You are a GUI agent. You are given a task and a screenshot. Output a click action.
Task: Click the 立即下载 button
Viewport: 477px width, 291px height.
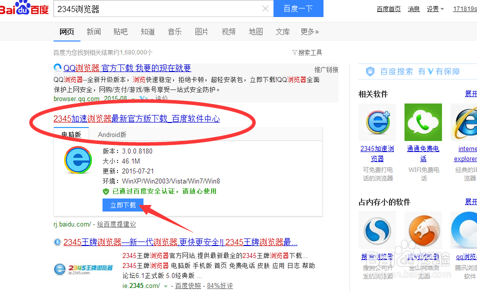123,205
